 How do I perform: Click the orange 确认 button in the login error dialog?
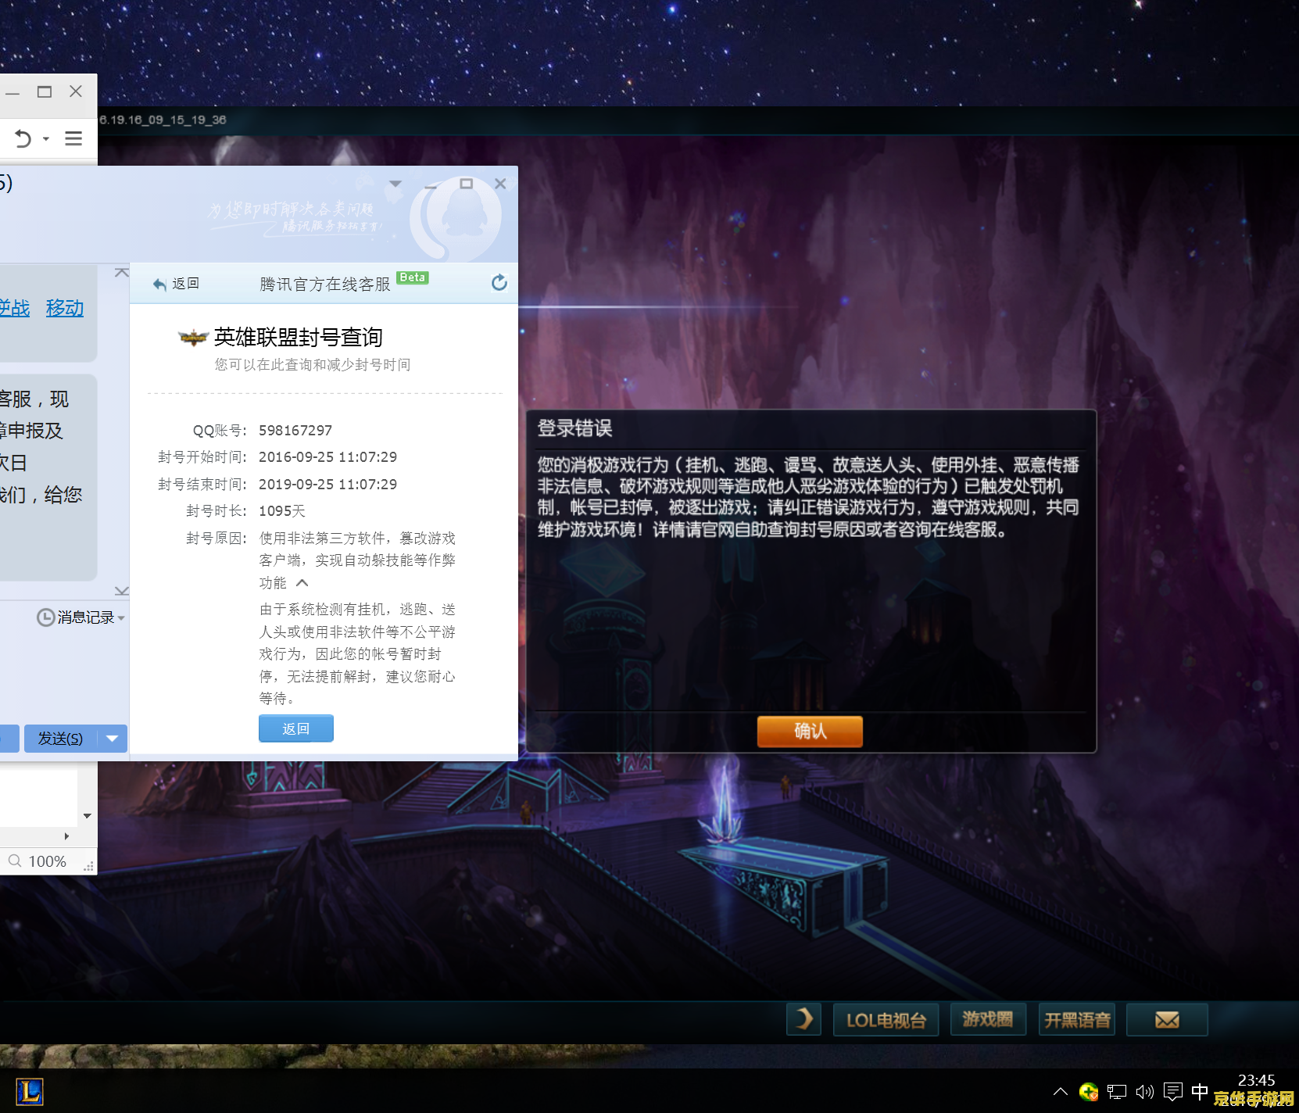(810, 732)
